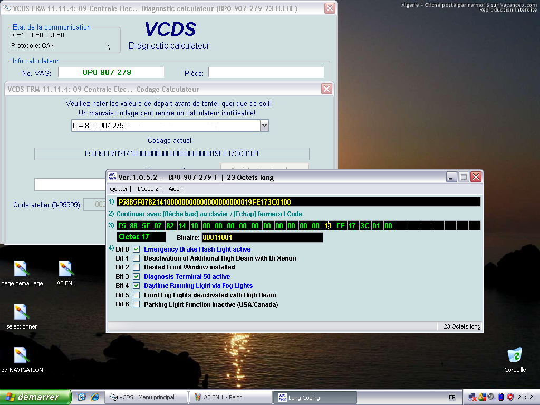This screenshot has height=405, width=540.
Task: Select byte cell F5 in octet row
Action: click(122, 226)
